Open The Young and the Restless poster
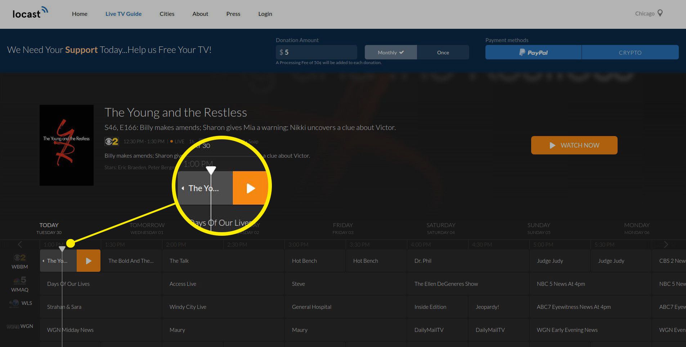 point(67,145)
